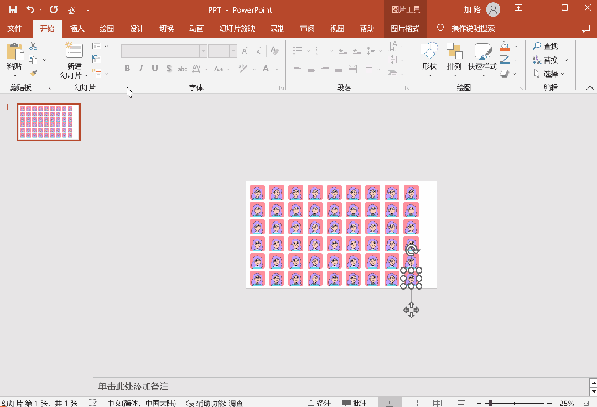Open 快速样式 quick styles
Image resolution: width=597 pixels, height=407 pixels.
482,59
